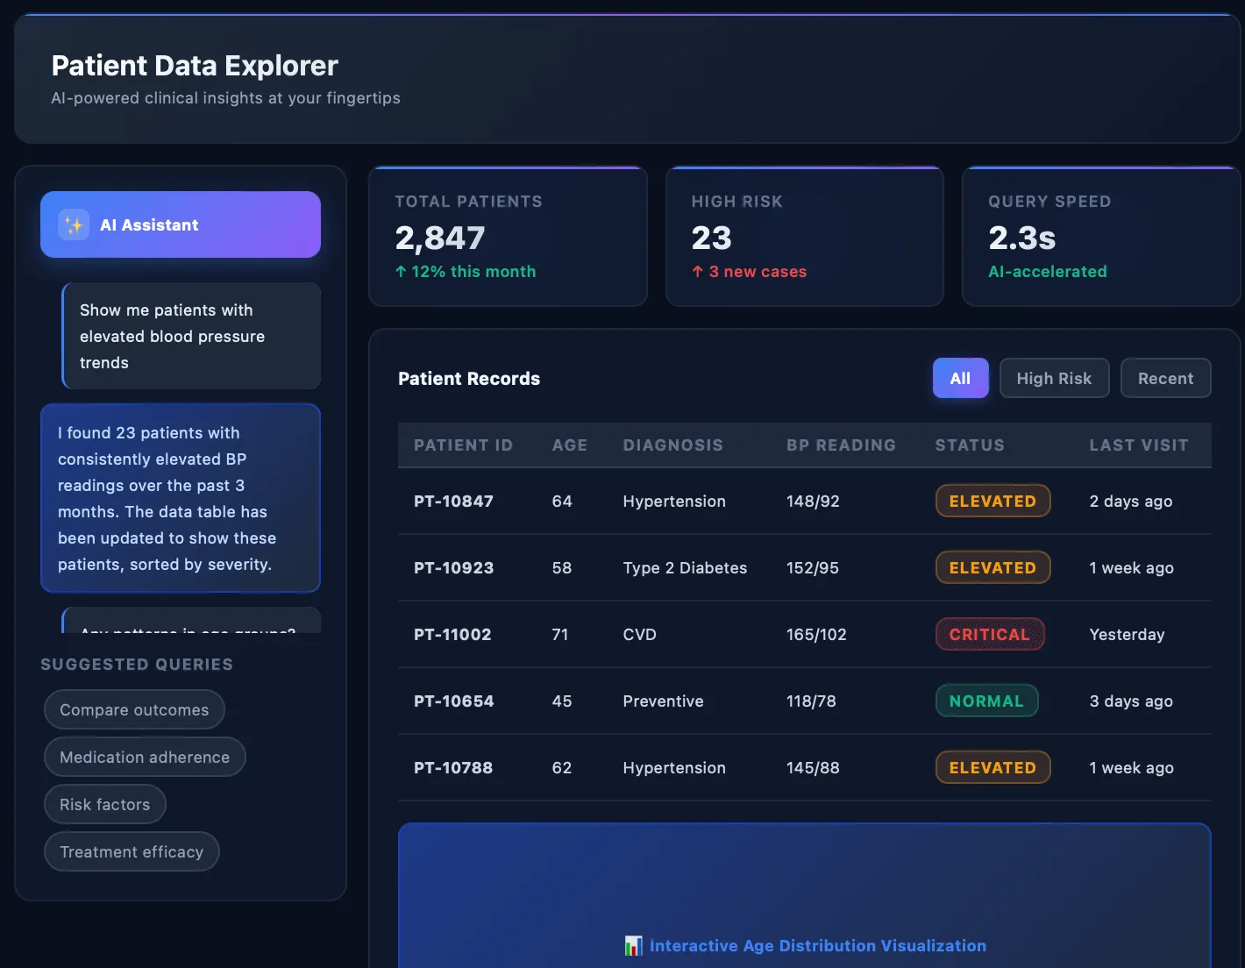
Task: Open the Interactive Age Distribution Visualization link
Action: point(817,945)
